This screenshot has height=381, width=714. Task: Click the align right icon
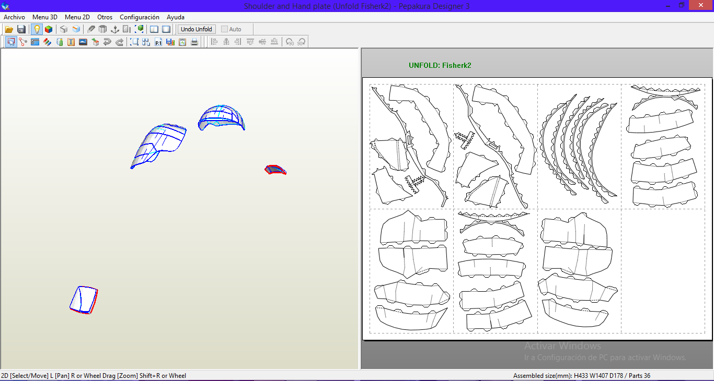click(238, 42)
